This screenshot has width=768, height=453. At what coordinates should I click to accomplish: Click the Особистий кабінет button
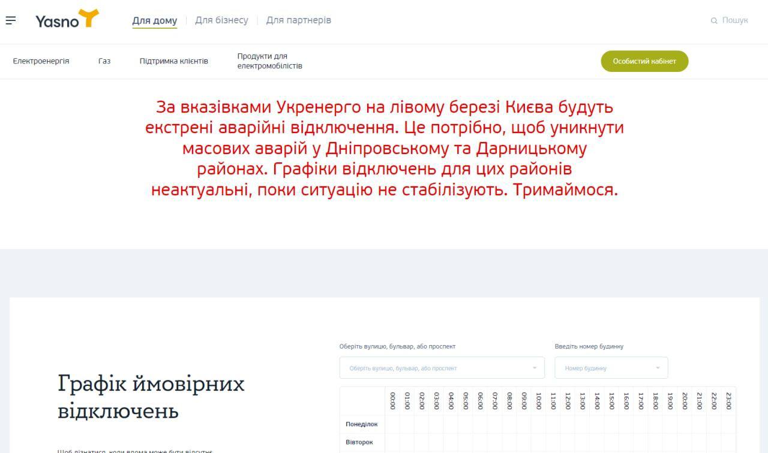(644, 61)
